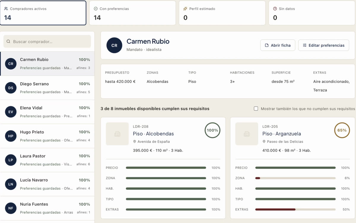Screen dimensions: 356x223
Task: Click the ZONA 6% bar on LDR-205
Action: (x=295, y=178)
